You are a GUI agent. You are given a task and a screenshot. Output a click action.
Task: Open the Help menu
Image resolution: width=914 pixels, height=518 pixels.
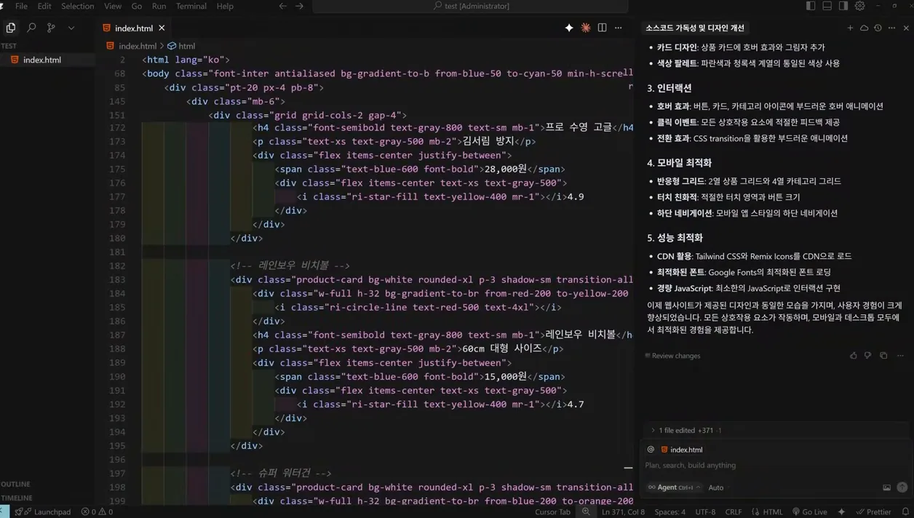coord(225,6)
